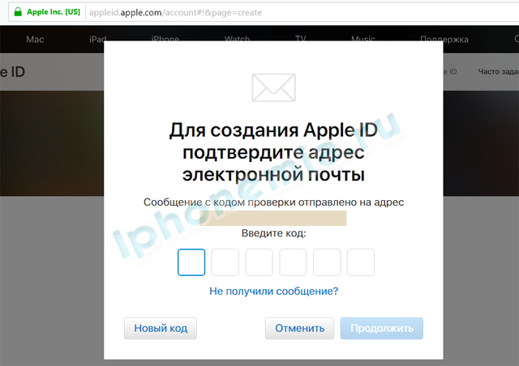
Task: Open the Music navigation item
Action: [x=363, y=40]
